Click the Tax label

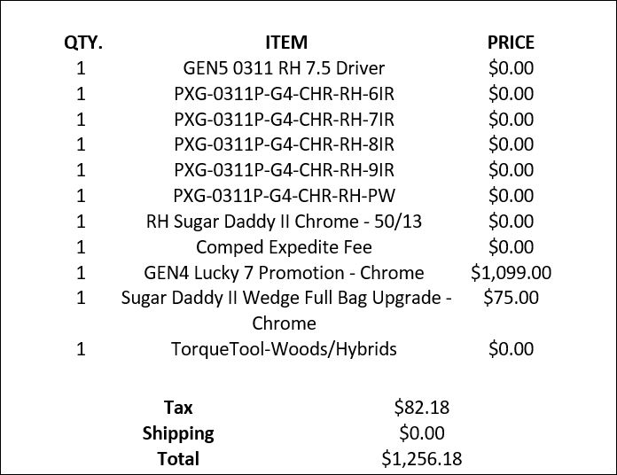tap(178, 408)
